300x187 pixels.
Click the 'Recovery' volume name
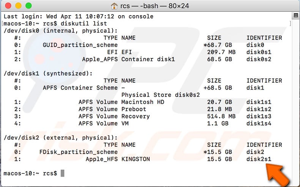click(x=136, y=116)
